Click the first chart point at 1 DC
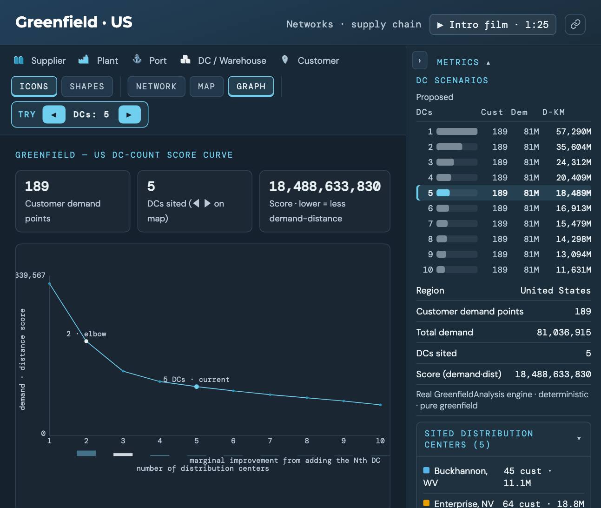 coord(49,284)
